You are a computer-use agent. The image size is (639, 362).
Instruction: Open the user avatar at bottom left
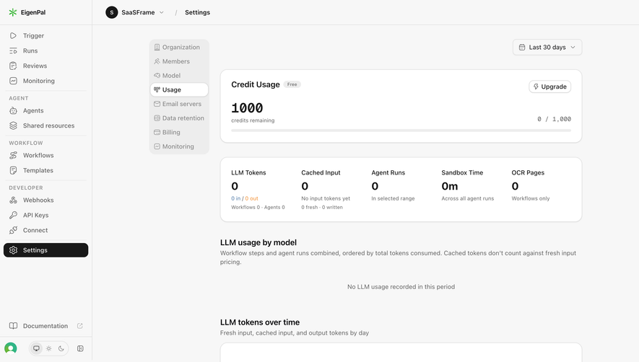tap(11, 348)
